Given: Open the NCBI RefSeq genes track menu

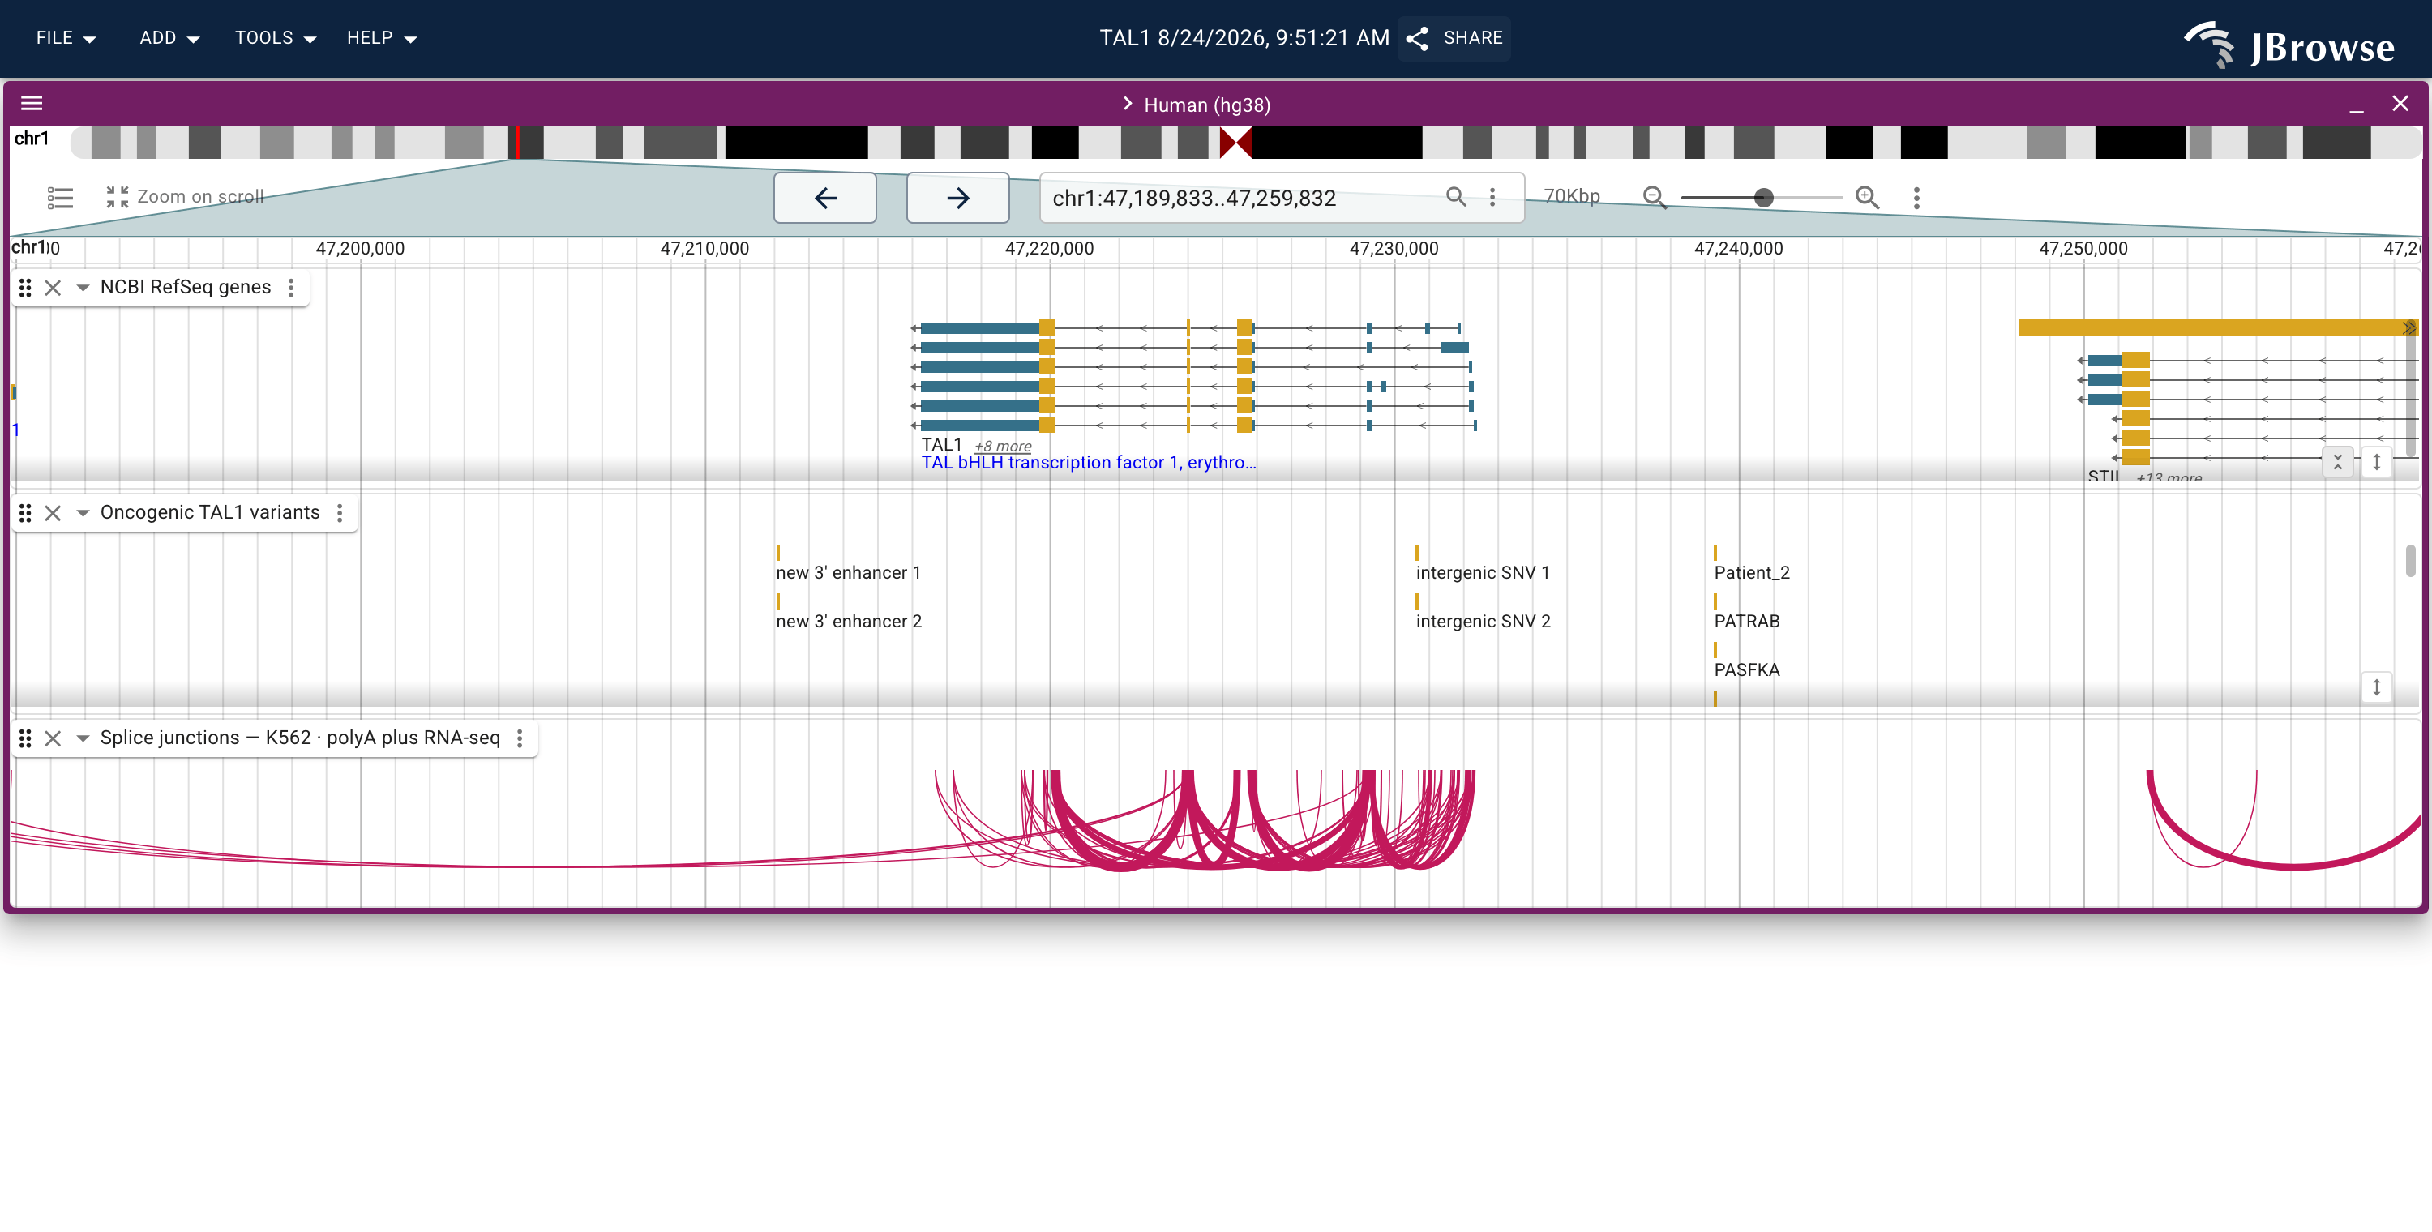Looking at the screenshot, I should coord(292,287).
